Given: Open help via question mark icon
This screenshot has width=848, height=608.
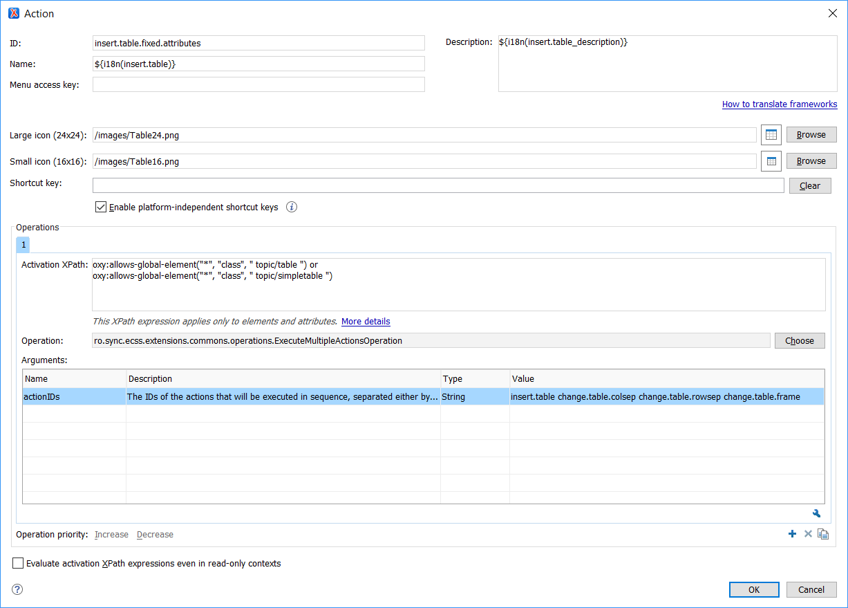Looking at the screenshot, I should (18, 589).
